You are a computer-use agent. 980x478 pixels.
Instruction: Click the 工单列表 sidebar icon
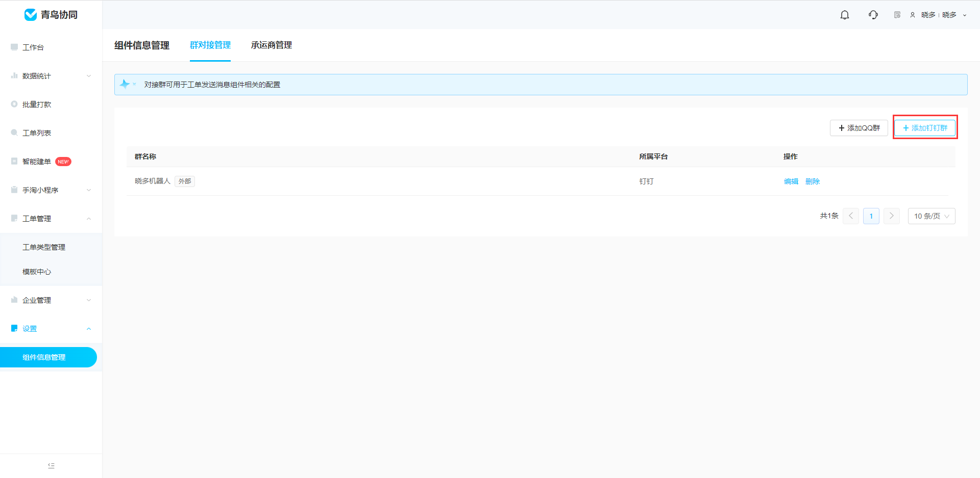pos(14,132)
